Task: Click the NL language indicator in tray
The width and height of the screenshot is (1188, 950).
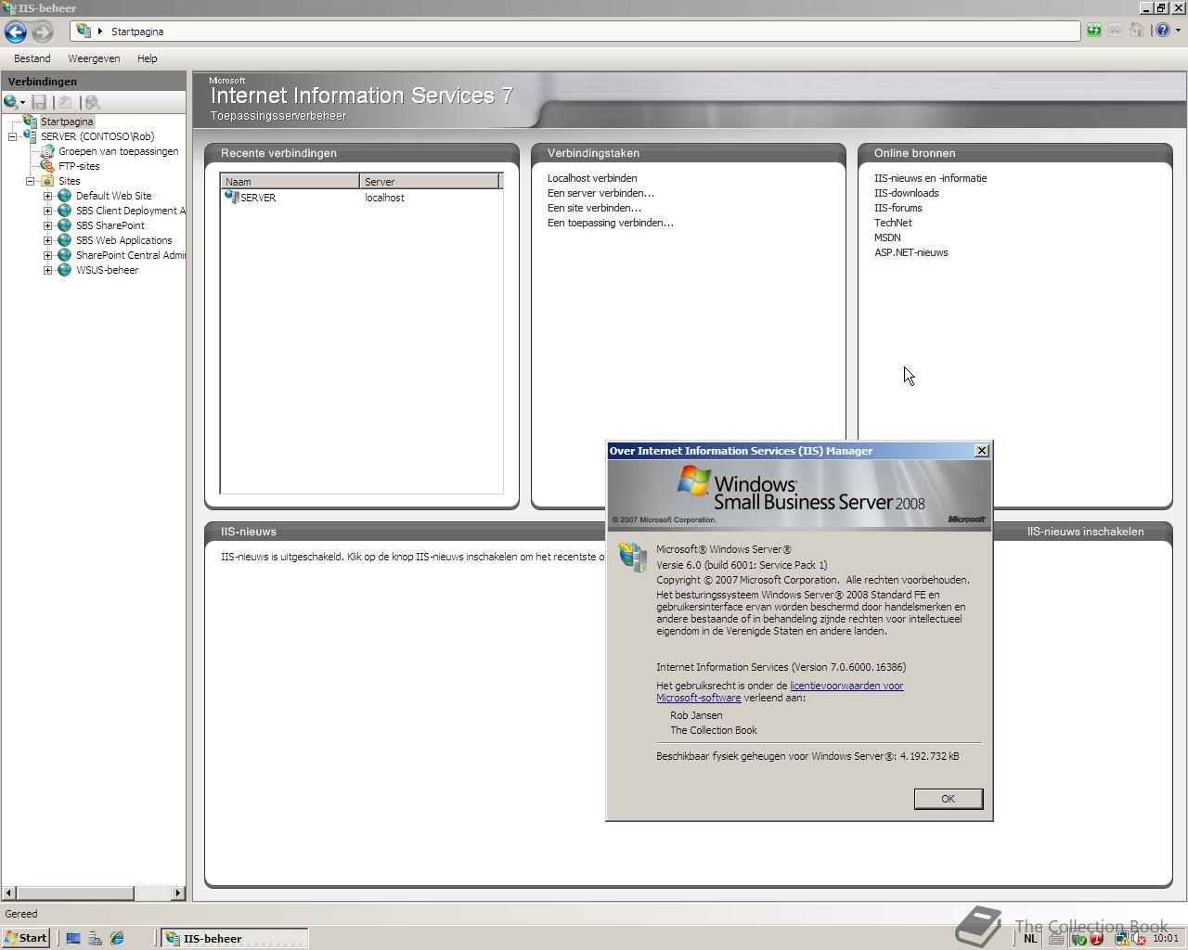Action: click(x=1030, y=938)
